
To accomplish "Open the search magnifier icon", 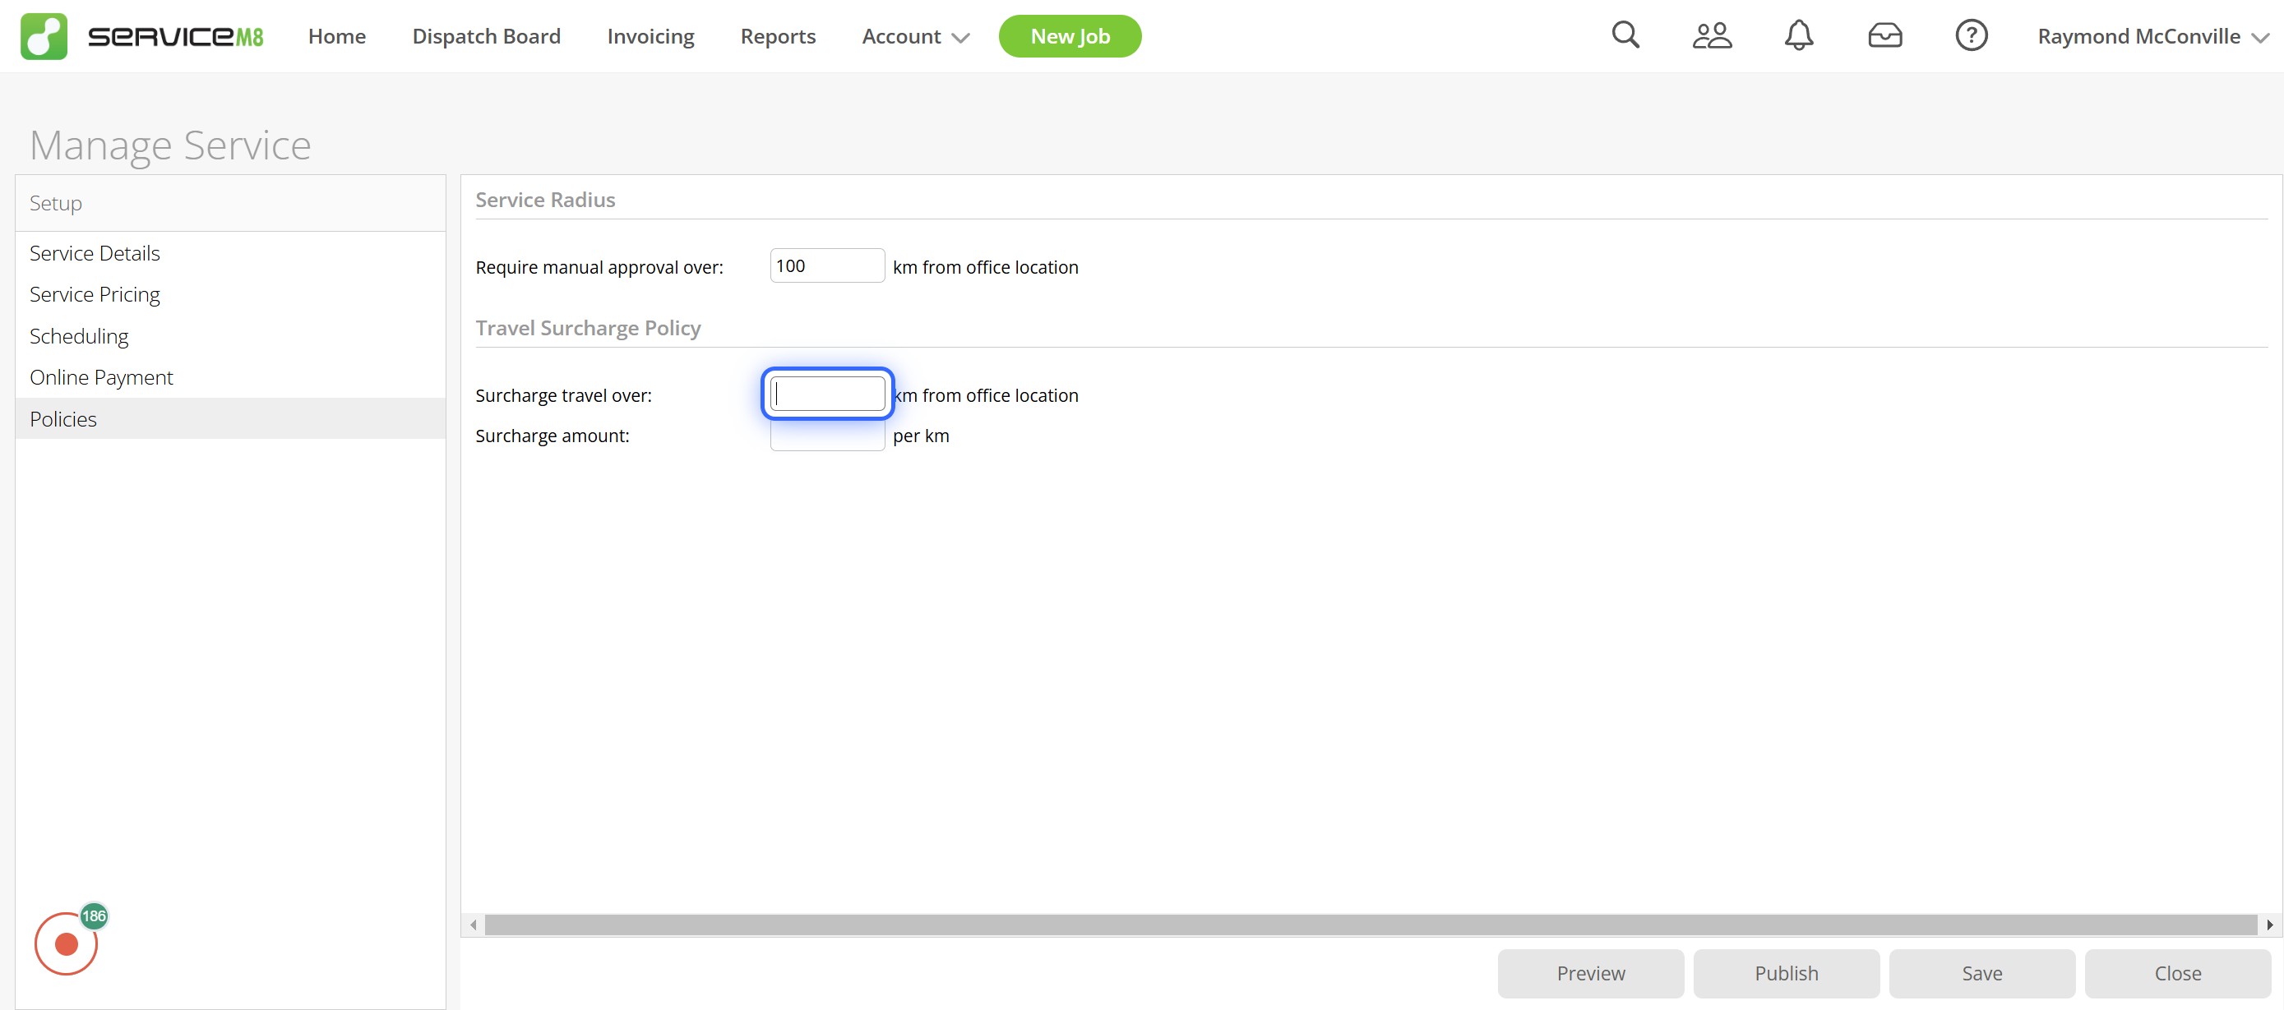I will 1625,35.
